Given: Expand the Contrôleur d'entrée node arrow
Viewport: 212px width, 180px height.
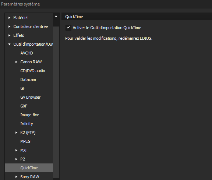Looking at the screenshot, I should click(x=9, y=27).
